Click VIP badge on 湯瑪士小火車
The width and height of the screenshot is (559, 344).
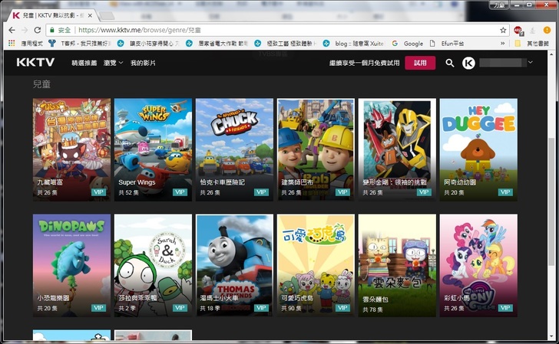pyautogui.click(x=261, y=308)
